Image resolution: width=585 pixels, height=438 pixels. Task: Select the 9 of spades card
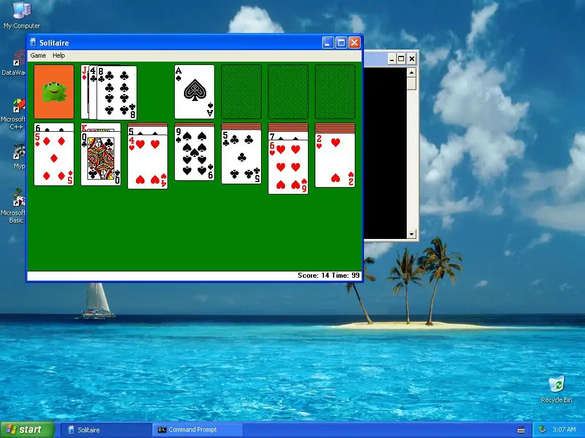click(194, 153)
